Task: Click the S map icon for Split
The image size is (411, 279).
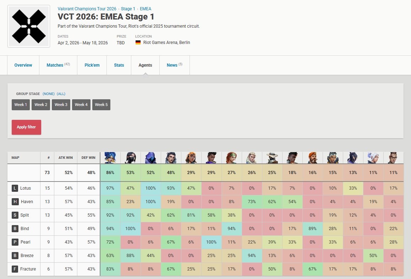Action: 15,215
